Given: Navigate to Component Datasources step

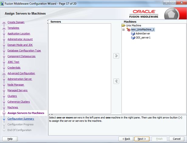Looking at the screenshot, I should [22, 56].
